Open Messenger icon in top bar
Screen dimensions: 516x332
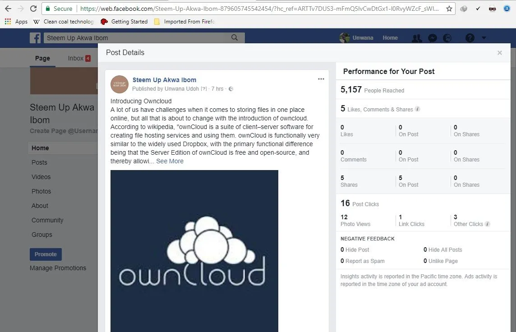tap(433, 38)
